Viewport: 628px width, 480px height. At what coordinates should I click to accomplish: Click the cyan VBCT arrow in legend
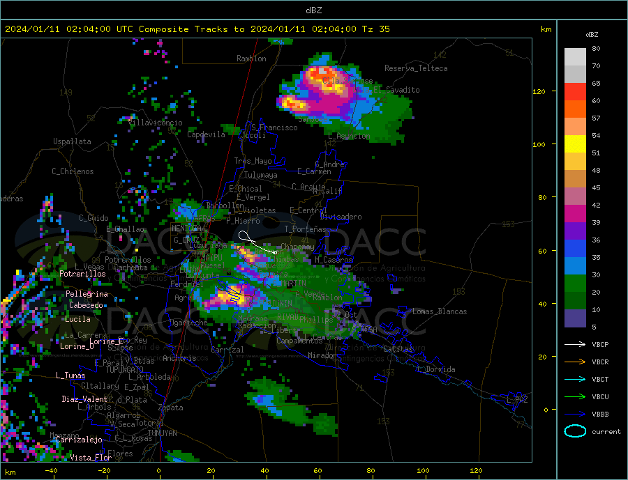pos(575,379)
